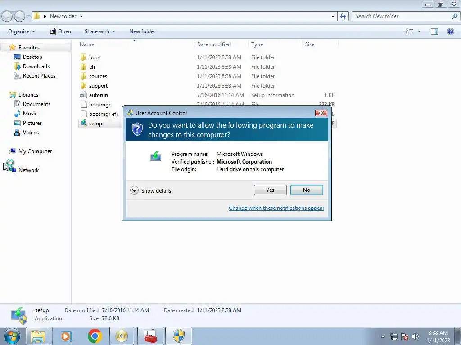Click the UAC shield question icon
461x345 pixels.
(x=137, y=129)
